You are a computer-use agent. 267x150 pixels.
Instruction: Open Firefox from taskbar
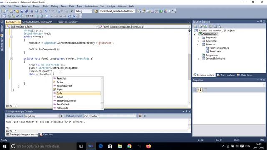pos(149,146)
